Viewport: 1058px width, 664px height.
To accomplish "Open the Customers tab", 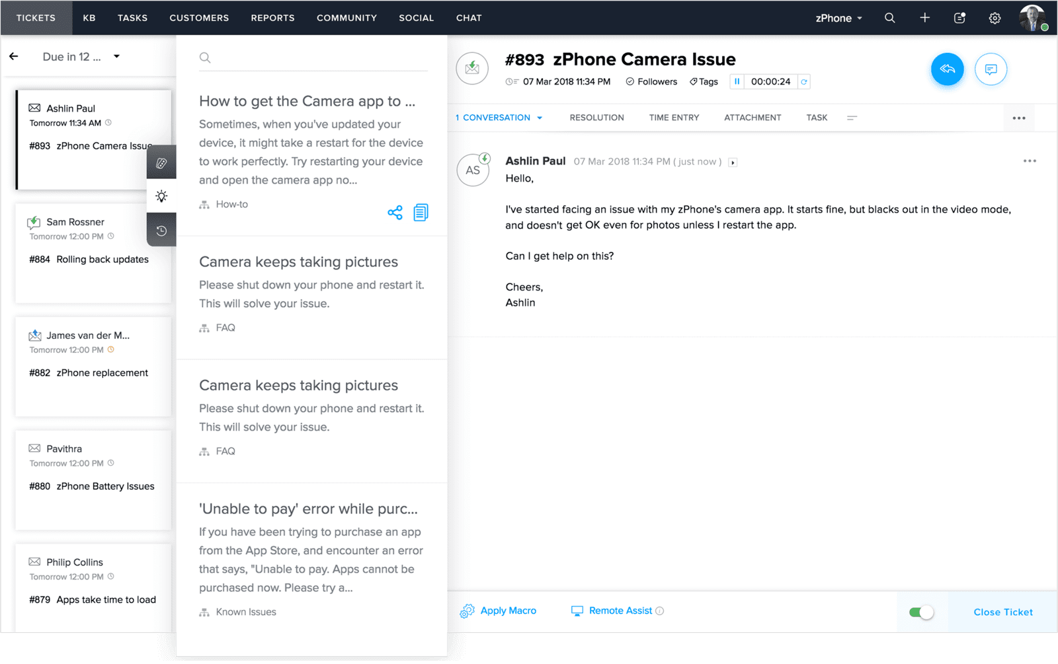I will pos(199,18).
